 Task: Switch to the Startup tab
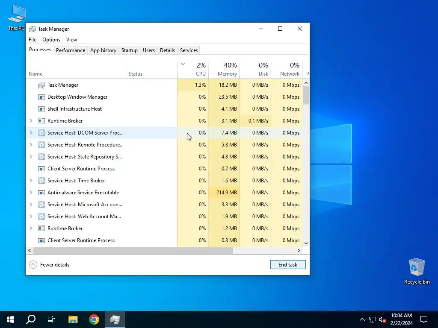[129, 50]
